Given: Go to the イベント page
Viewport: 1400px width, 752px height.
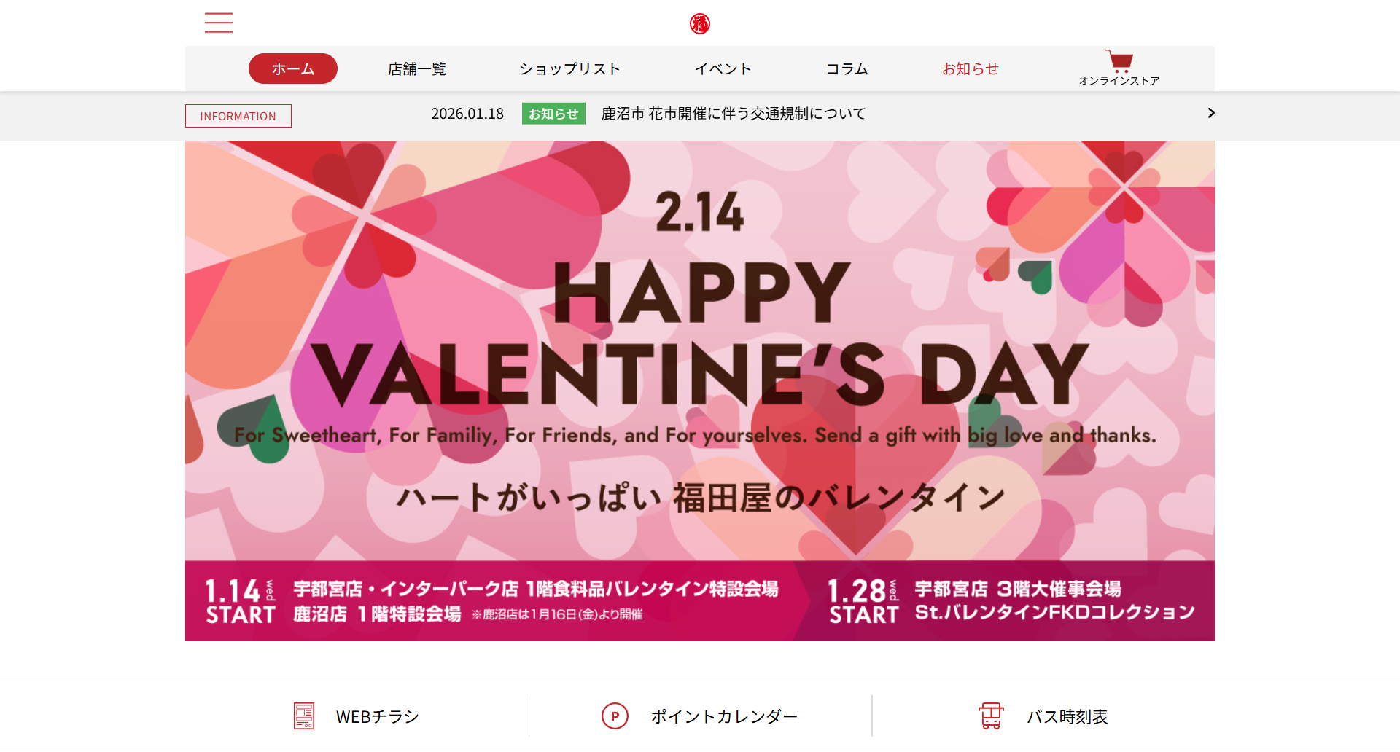Looking at the screenshot, I should pyautogui.click(x=723, y=68).
